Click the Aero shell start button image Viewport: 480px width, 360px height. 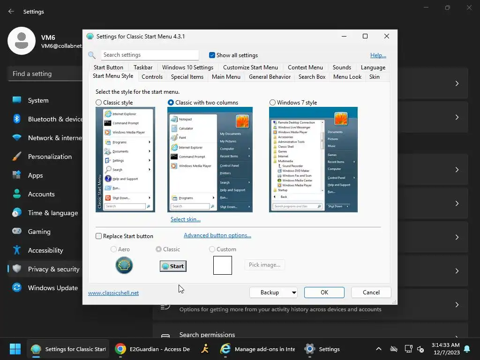pos(124,265)
